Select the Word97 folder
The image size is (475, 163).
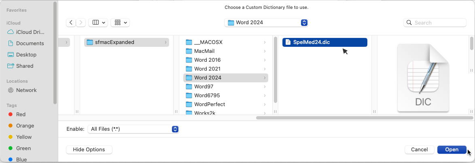[x=226, y=86]
